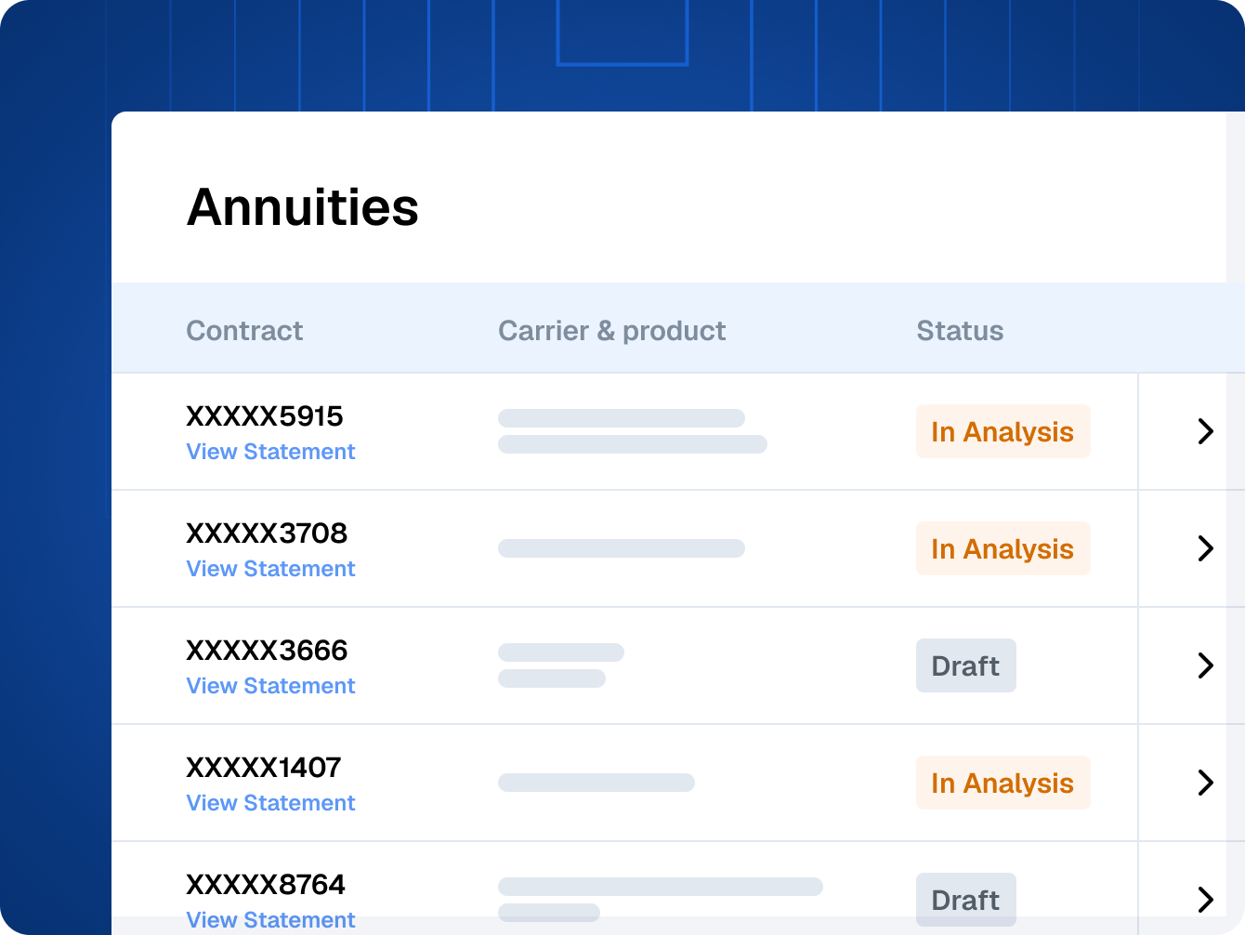Viewport: 1245px width, 935px height.
Task: Expand the XXXXX5915 row chevron arrow
Action: coord(1205,431)
